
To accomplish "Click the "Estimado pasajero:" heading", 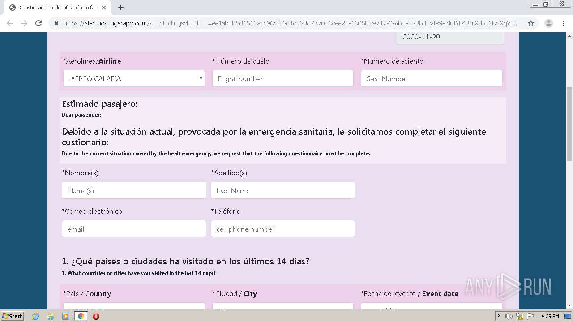I will [99, 104].
